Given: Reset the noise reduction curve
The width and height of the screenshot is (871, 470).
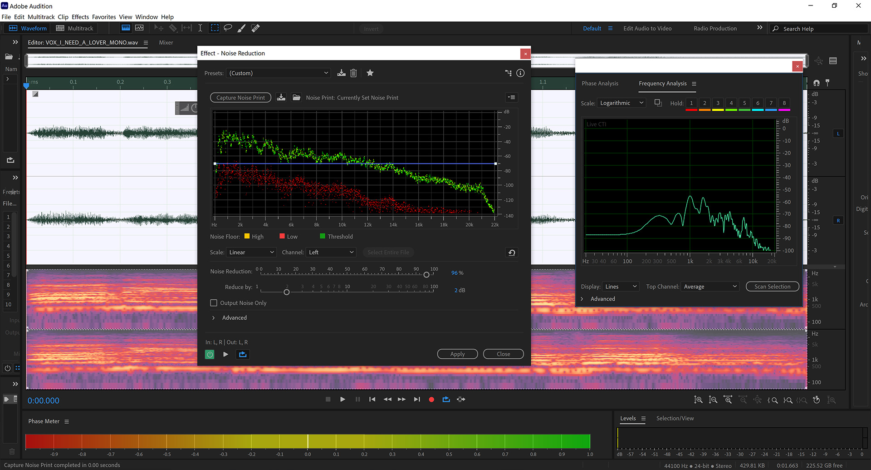Looking at the screenshot, I should pyautogui.click(x=512, y=252).
